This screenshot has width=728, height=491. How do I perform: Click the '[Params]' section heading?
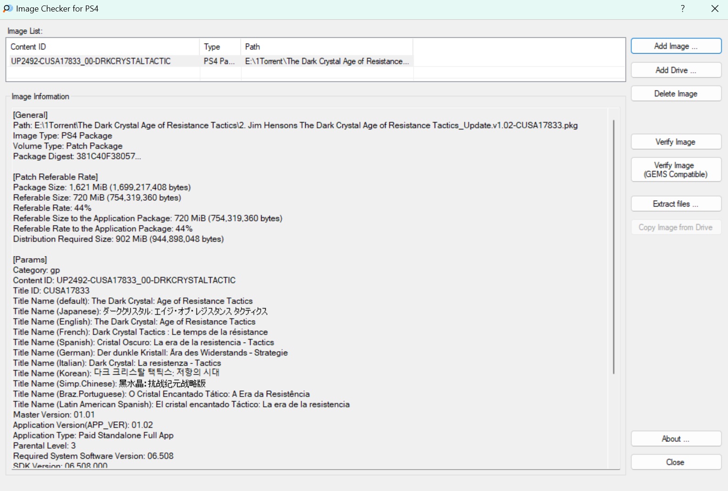pyautogui.click(x=30, y=260)
